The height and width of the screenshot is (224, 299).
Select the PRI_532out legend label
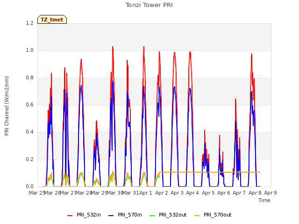click(173, 215)
